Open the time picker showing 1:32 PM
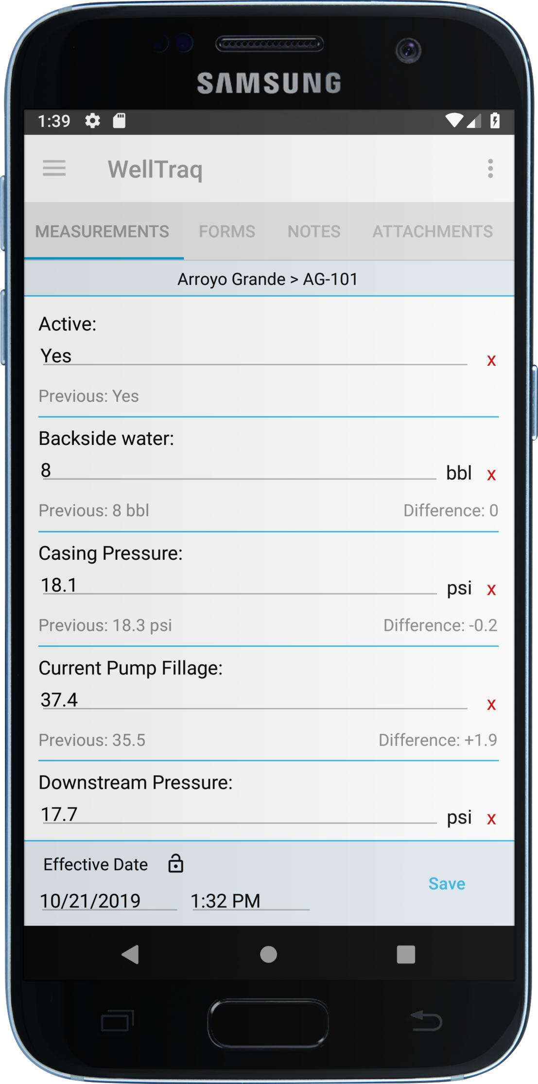538x1084 pixels. 250,901
